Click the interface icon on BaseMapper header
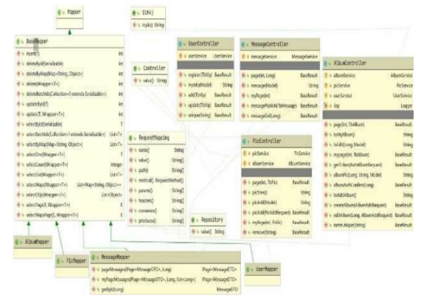 18,41
